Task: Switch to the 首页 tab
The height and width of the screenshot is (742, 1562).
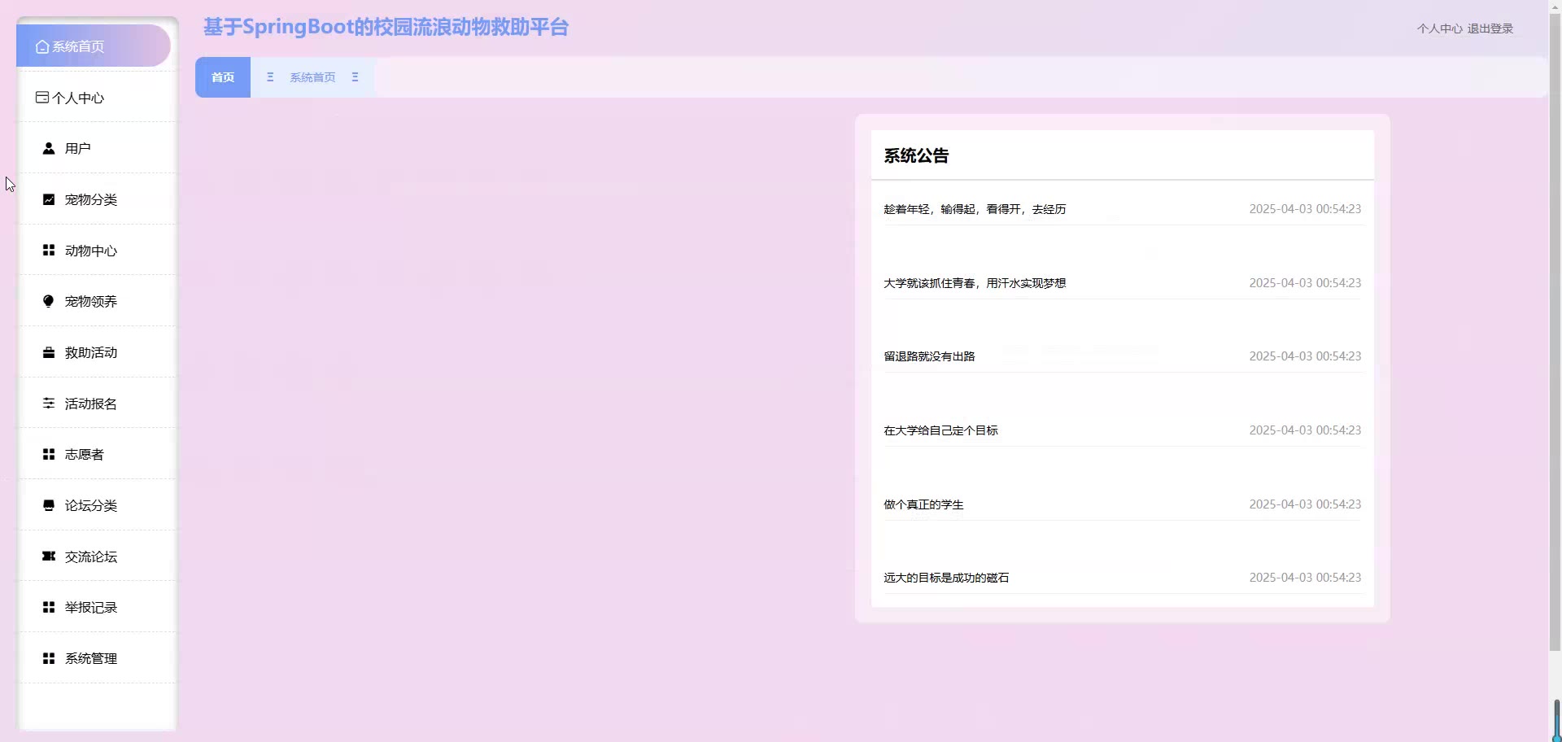Action: tap(223, 77)
